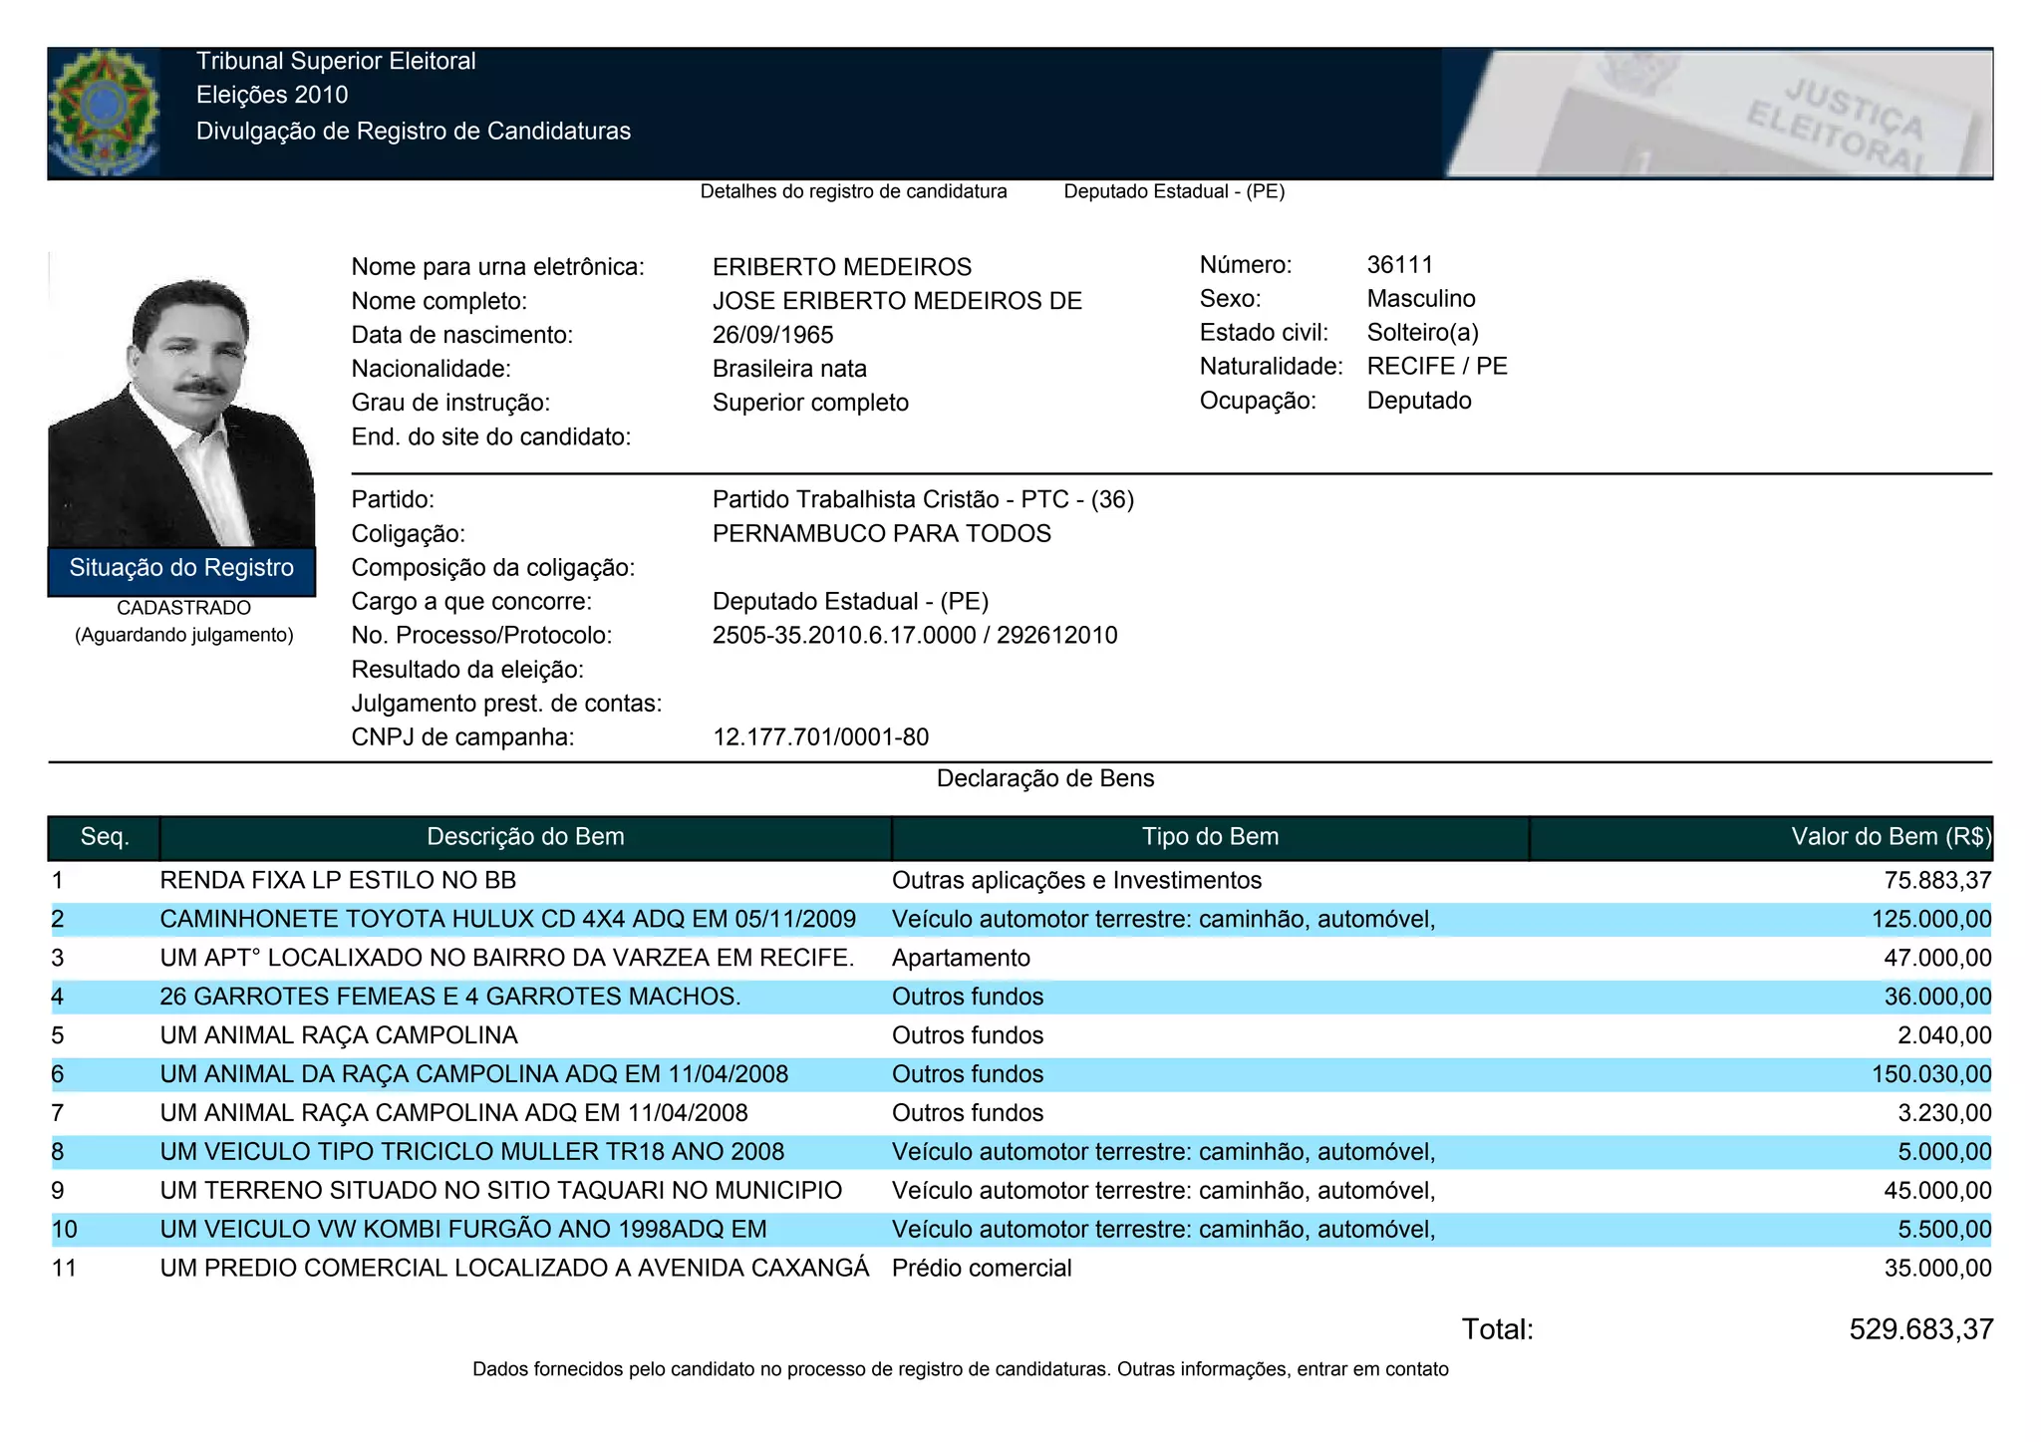Click the CNPJ number 12.177.701/0001-80
The height and width of the screenshot is (1442, 2041).
pyautogui.click(x=820, y=738)
